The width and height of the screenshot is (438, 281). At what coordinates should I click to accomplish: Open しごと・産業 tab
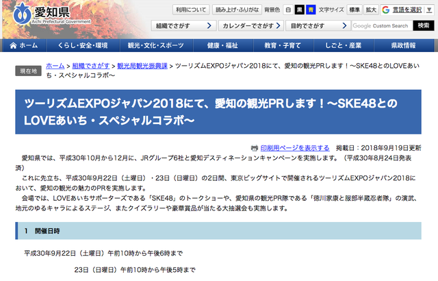(x=344, y=45)
